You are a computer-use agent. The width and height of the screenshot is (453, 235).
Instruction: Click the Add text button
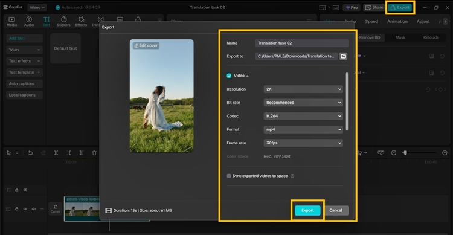tap(24, 38)
